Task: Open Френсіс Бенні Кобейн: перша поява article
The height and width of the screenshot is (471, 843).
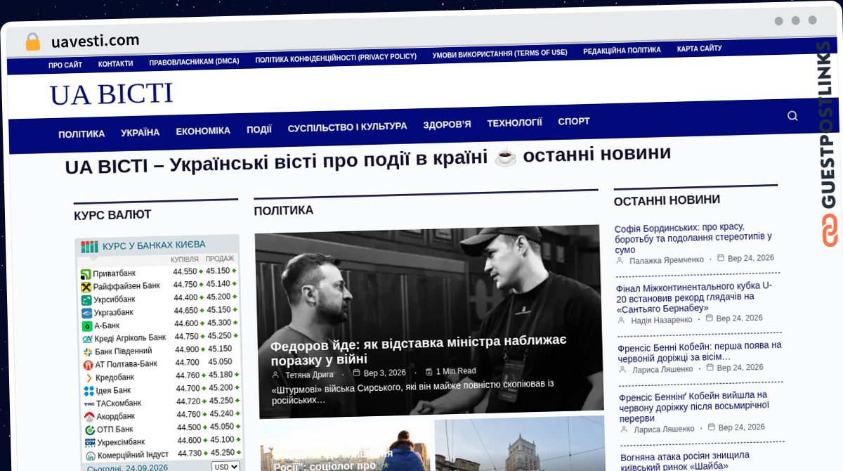Action: click(699, 351)
